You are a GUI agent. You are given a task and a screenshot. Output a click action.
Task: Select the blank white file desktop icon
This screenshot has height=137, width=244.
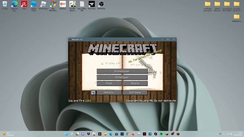[x=82, y=6]
